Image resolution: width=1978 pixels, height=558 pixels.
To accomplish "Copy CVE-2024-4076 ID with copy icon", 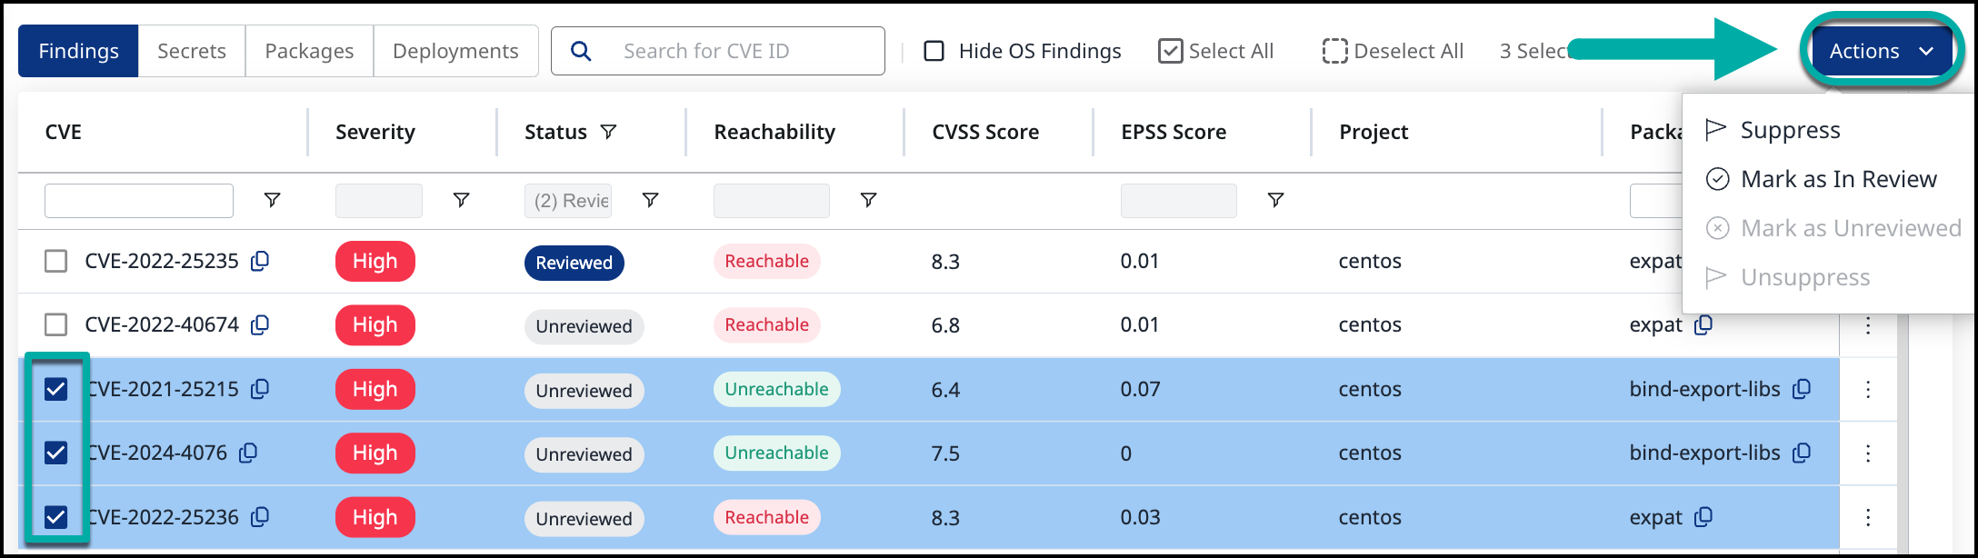I will 248,453.
